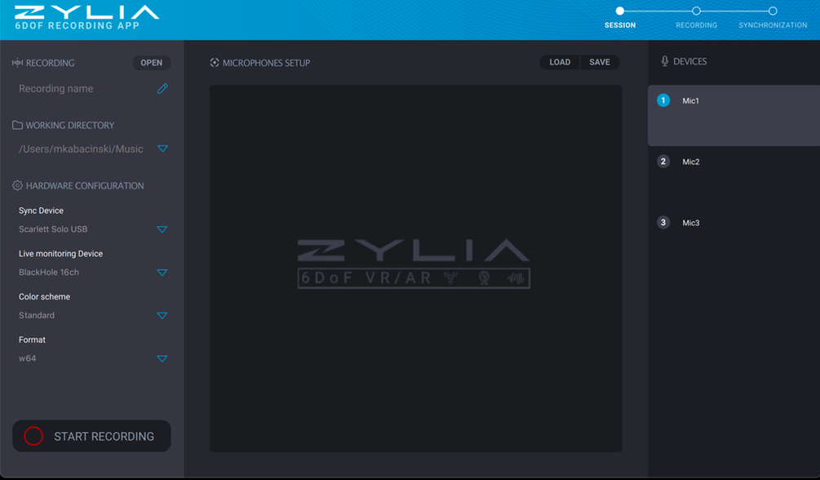Select the Mic3 device row
Viewport: 820px width, 480px height.
734,237
